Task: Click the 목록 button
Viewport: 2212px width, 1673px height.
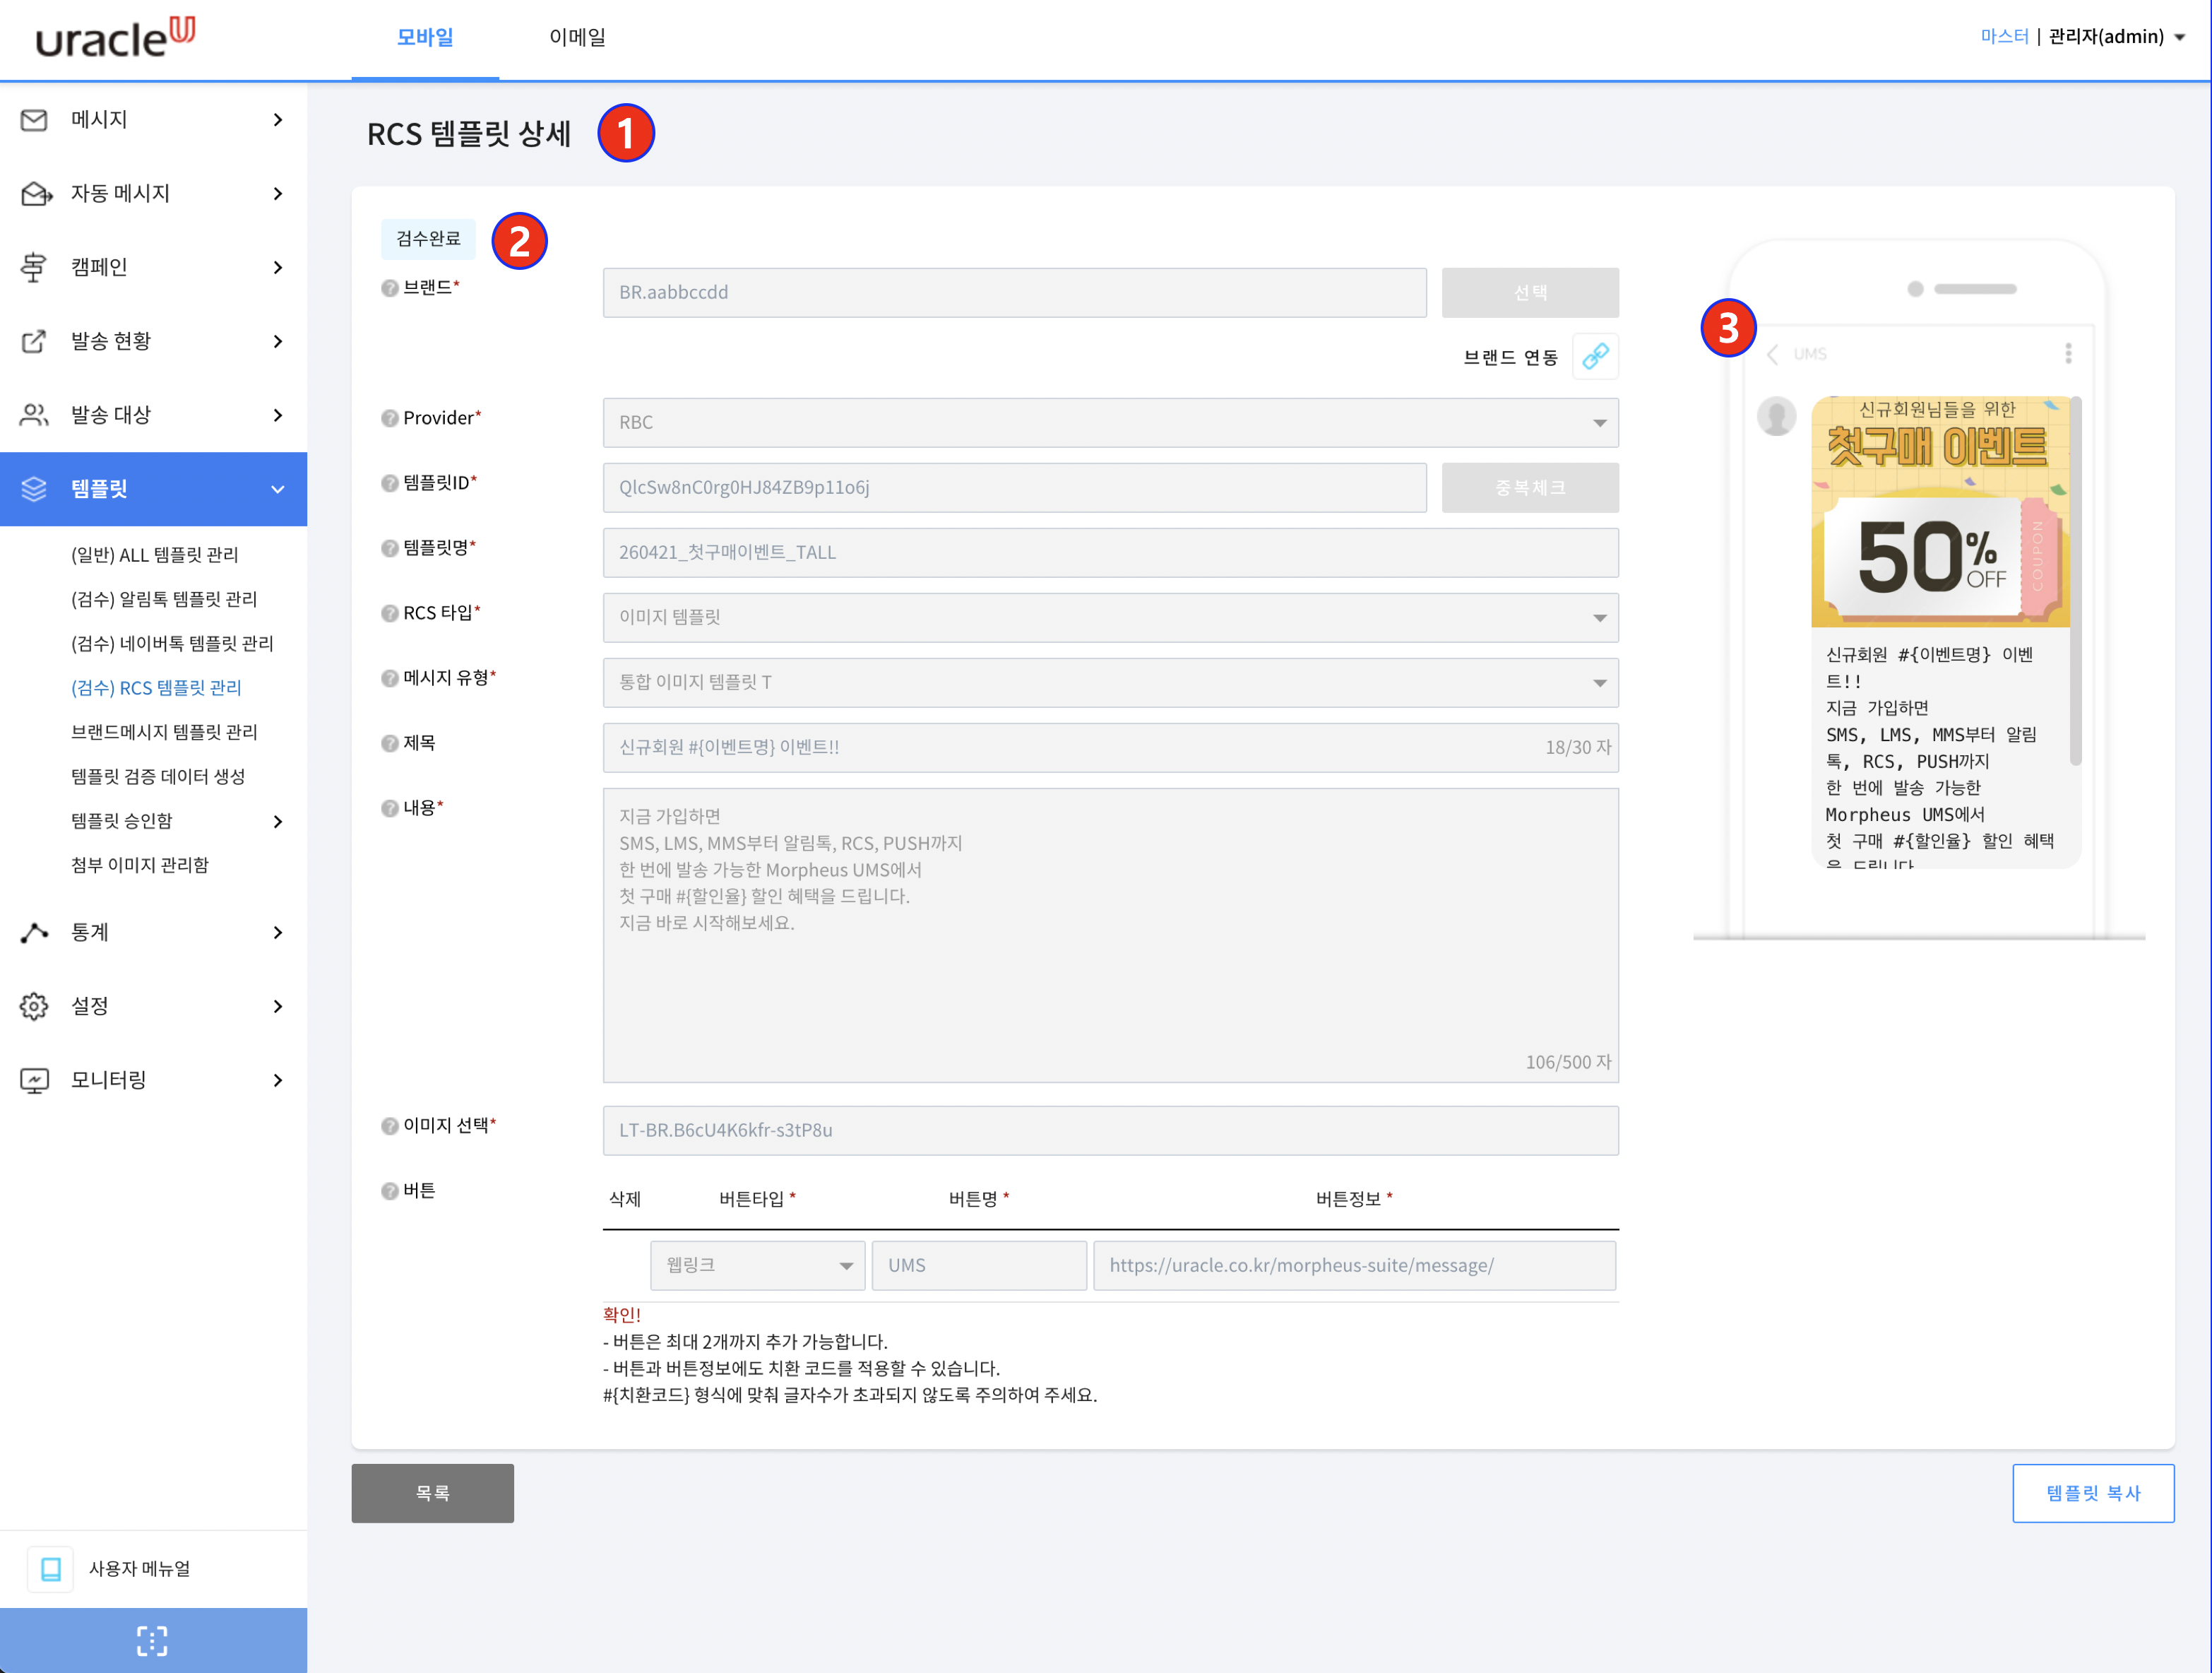Action: (432, 1493)
